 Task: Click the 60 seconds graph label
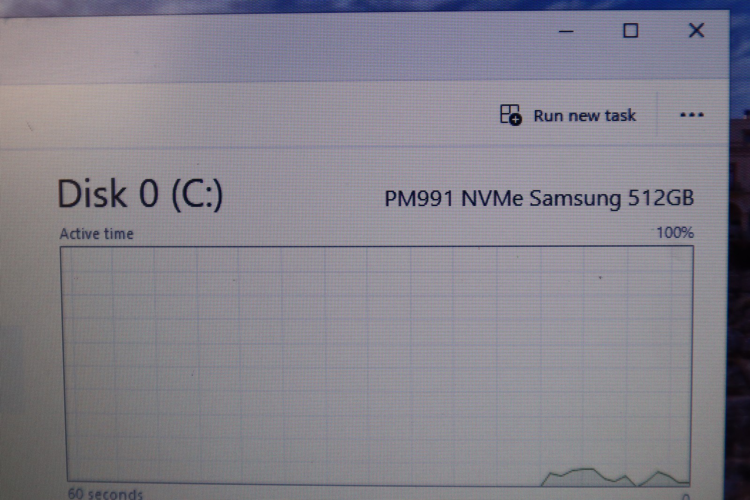[x=105, y=493]
